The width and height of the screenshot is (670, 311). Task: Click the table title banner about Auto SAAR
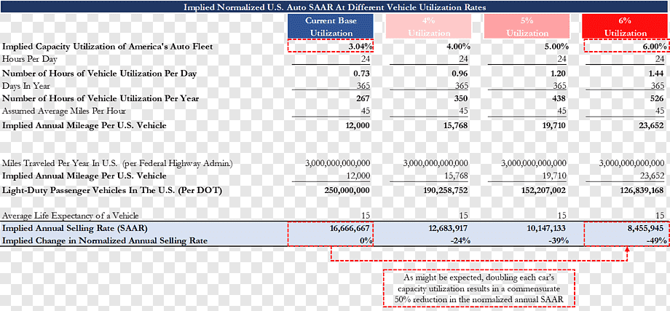click(334, 7)
